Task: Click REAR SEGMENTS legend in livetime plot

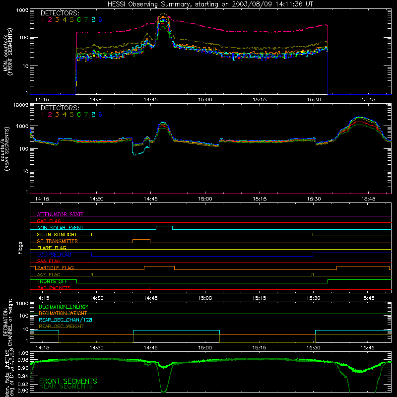Action: point(66,387)
